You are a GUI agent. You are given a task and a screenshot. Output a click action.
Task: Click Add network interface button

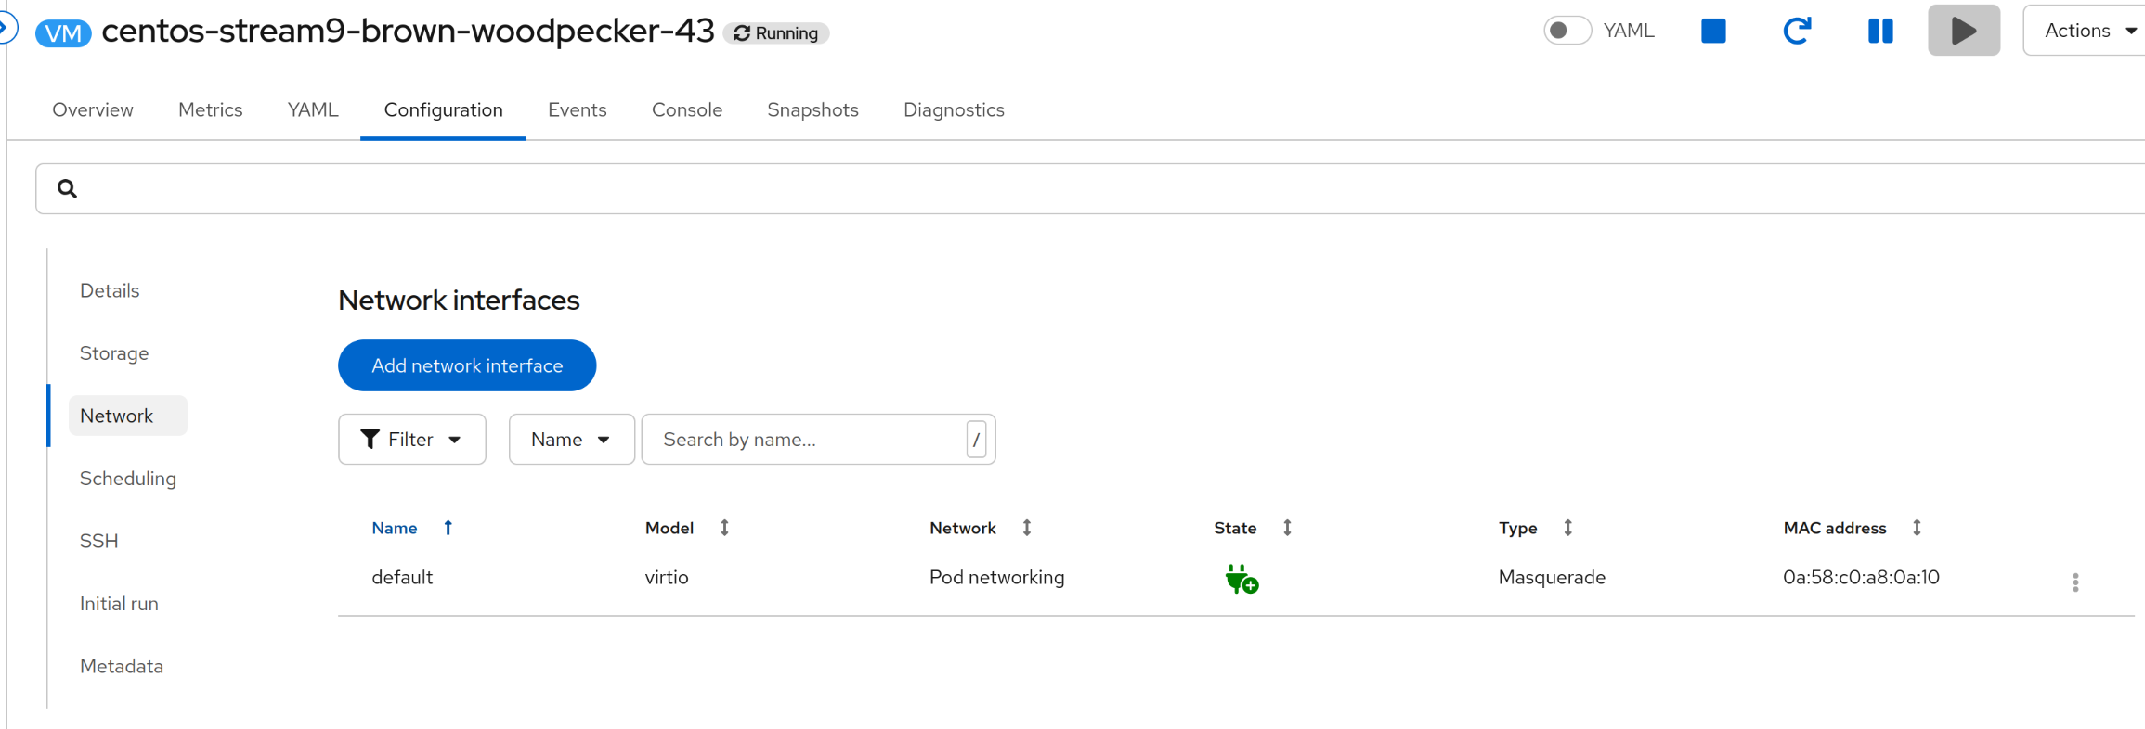pos(466,365)
